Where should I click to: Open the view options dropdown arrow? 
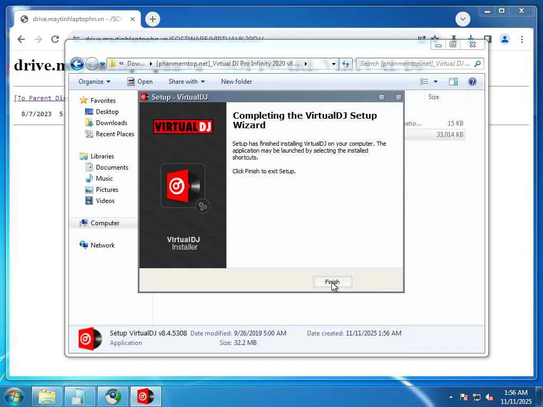pos(436,82)
